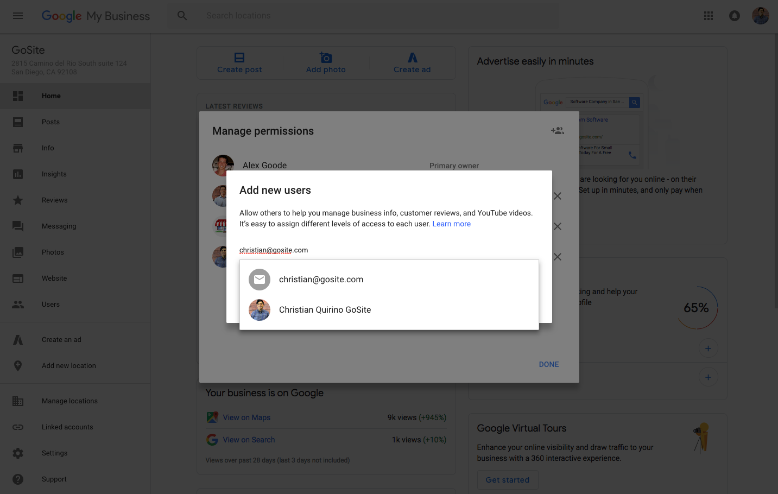Screen dimensions: 778x494
Task: Open Insights in the sidebar
Action: [x=75, y=174]
